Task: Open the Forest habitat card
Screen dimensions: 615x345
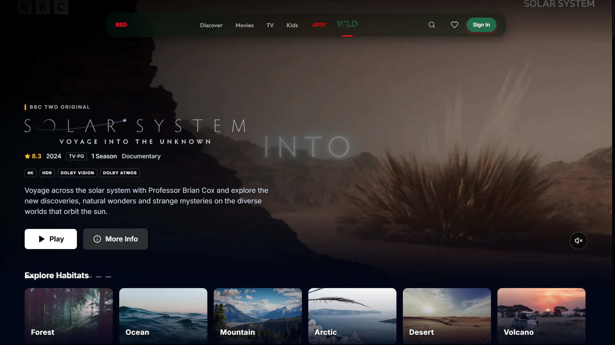Action: pyautogui.click(x=69, y=316)
